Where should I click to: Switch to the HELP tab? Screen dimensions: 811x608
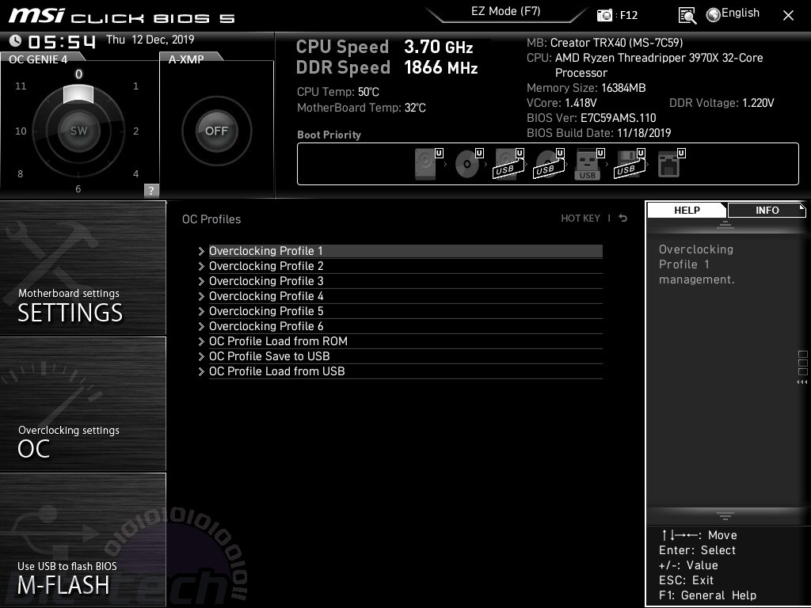click(x=687, y=211)
